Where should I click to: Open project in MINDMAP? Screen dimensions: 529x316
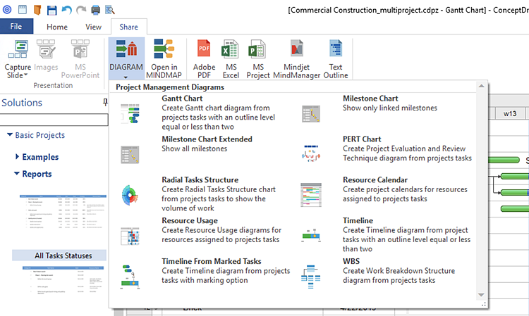[164, 59]
